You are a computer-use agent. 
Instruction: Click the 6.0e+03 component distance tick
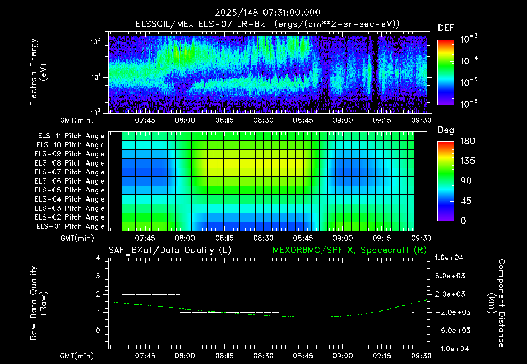450,276
